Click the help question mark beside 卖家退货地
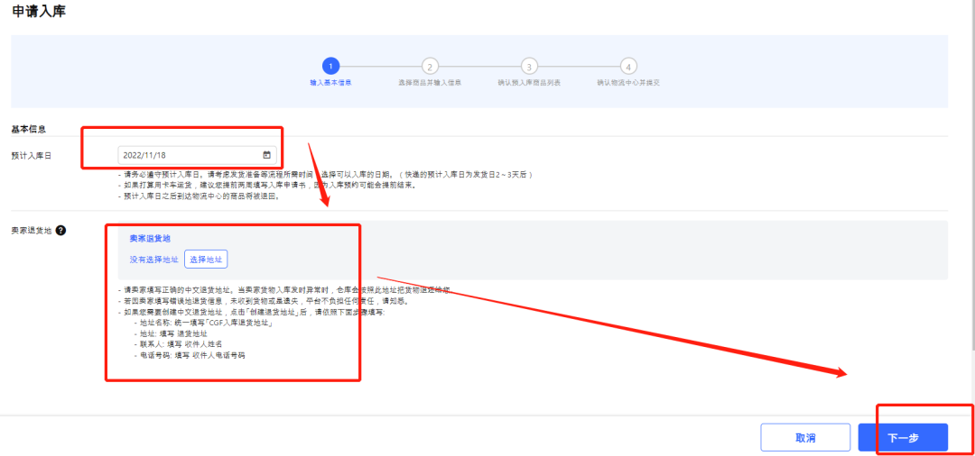 click(x=61, y=230)
